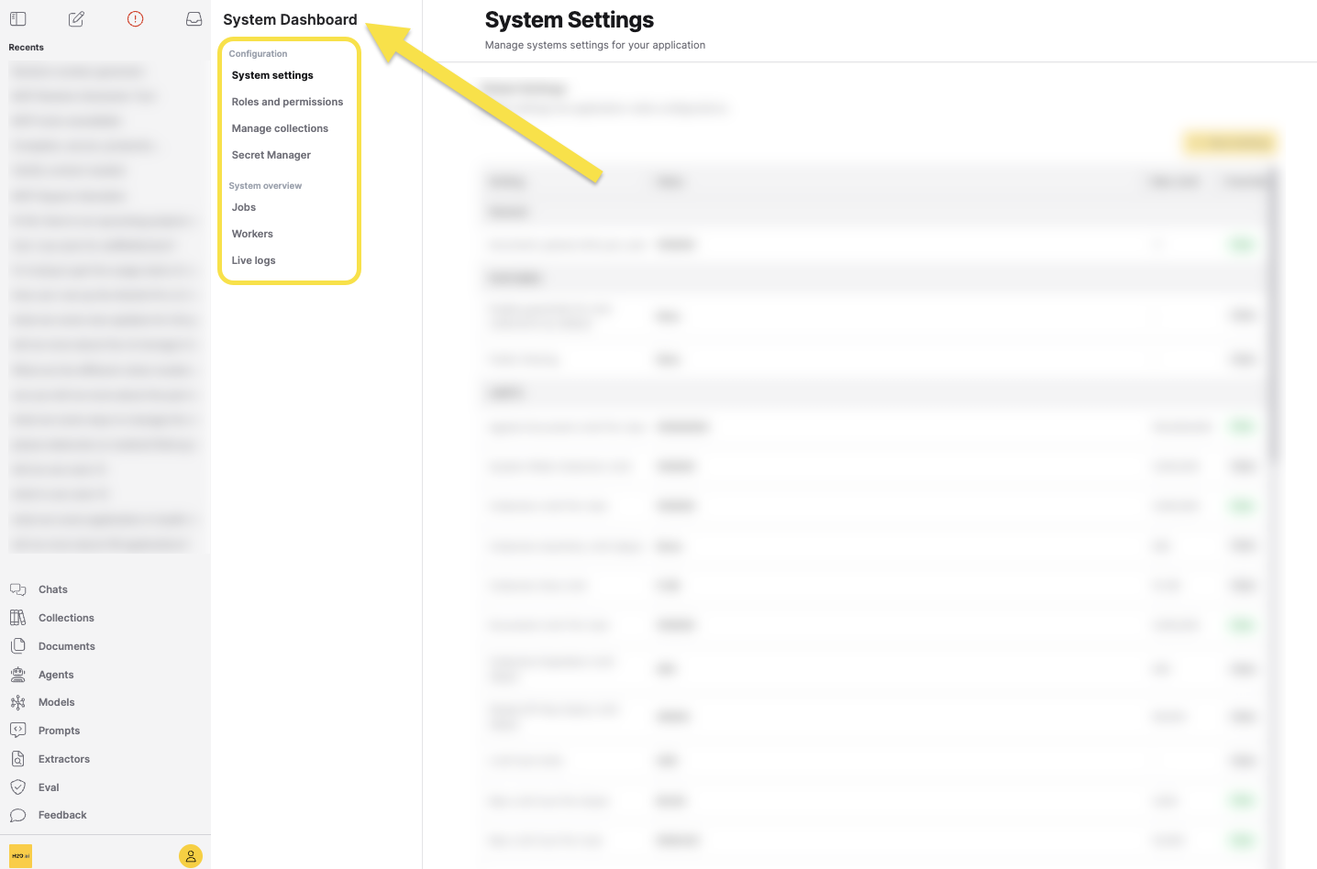Collapse the sidebar using the panel icon
Viewport: 1317px width, 869px height.
point(17,18)
